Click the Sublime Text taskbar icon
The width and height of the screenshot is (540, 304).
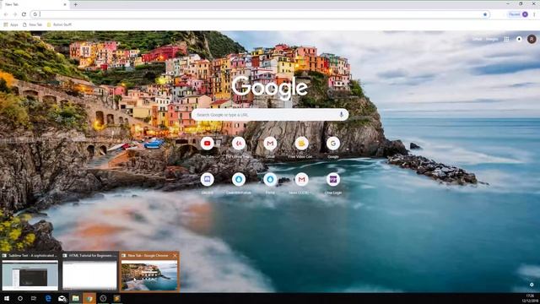pos(116,298)
